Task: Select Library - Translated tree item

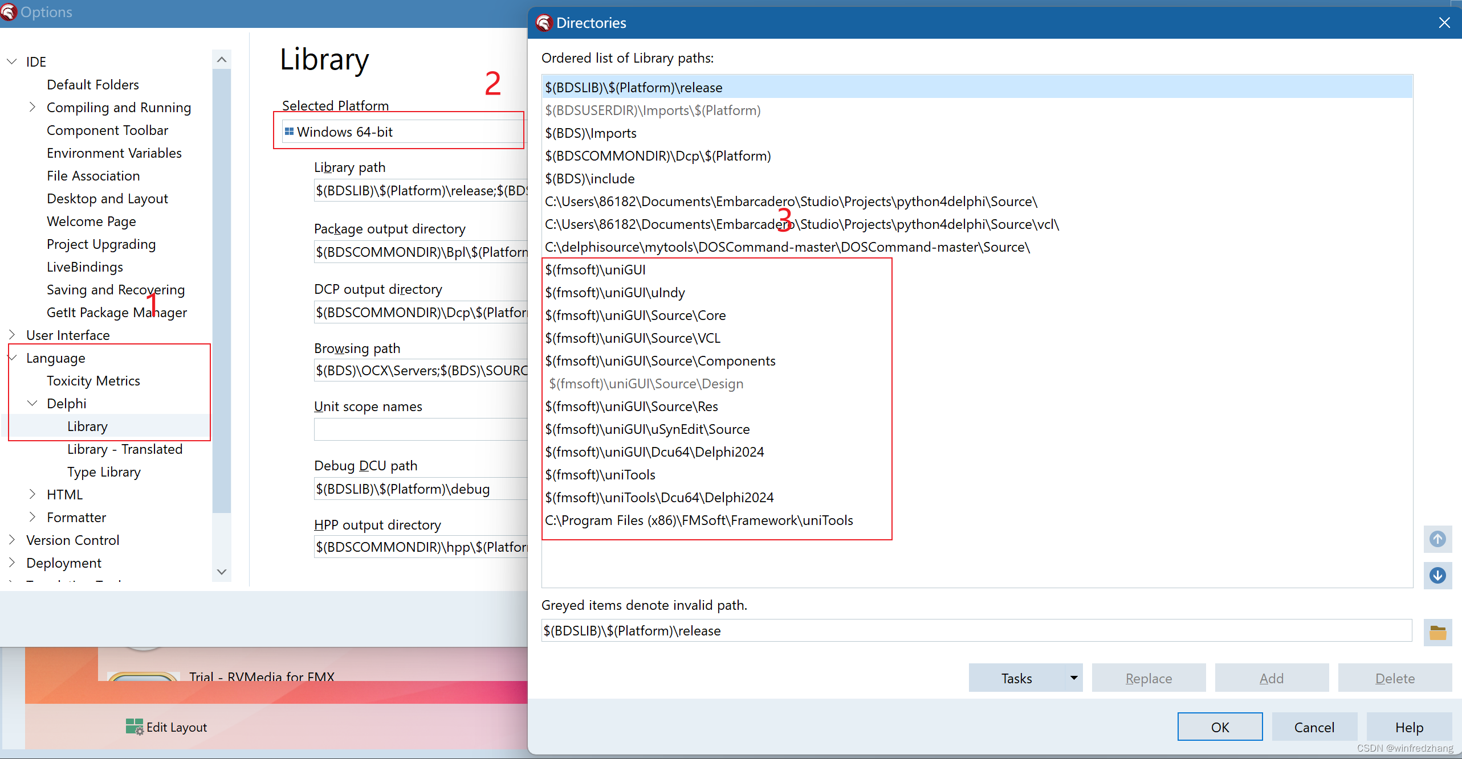Action: pos(124,449)
